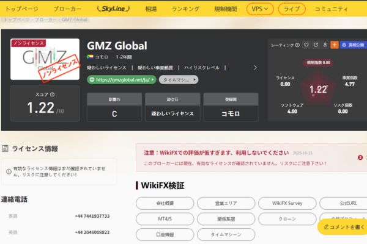Click the WikiFX Survey button
Screen dimensions: 367x244
pos(287,203)
